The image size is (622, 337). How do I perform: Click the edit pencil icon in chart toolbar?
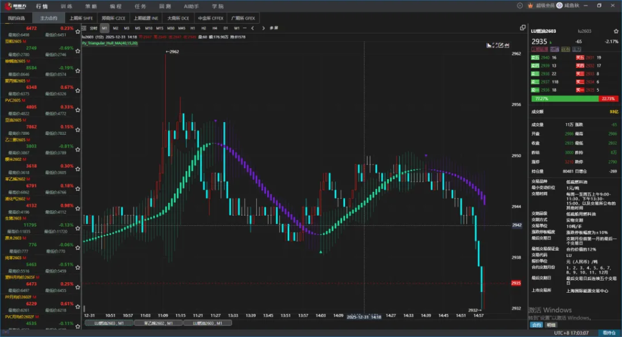[501, 45]
